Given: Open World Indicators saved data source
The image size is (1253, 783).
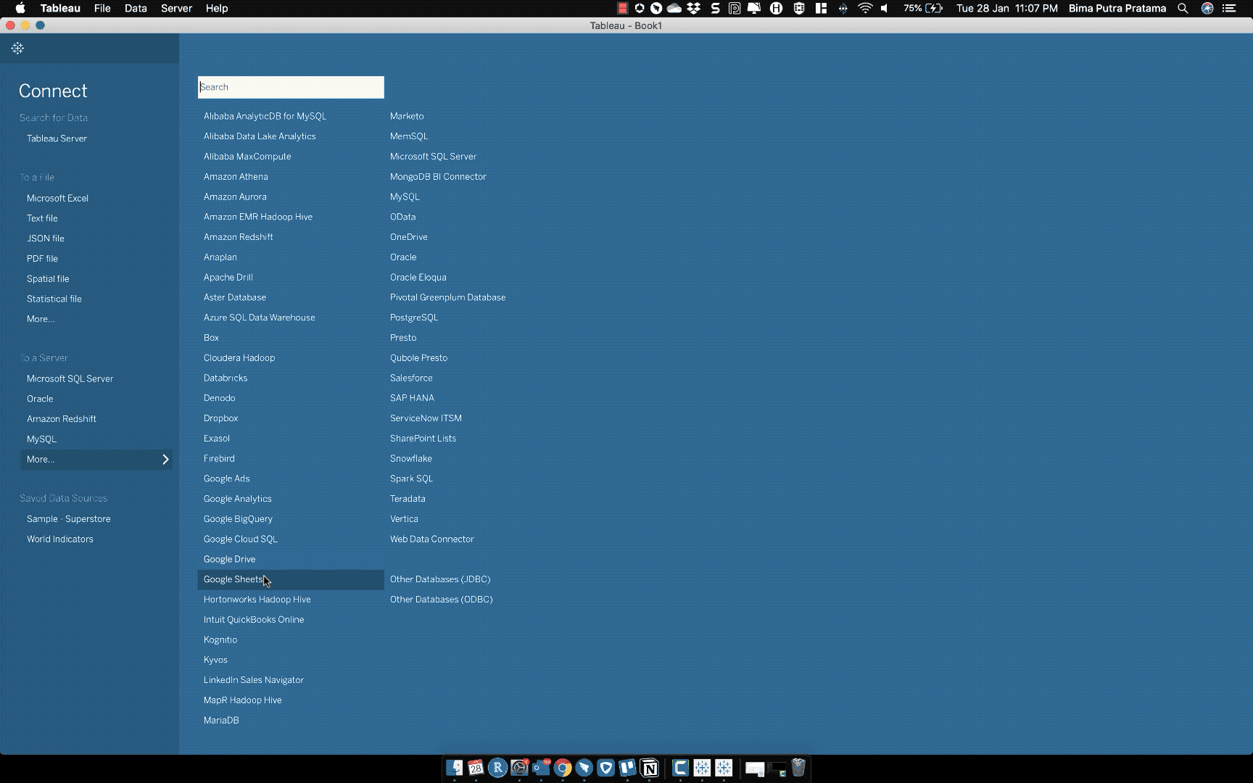Looking at the screenshot, I should [59, 539].
